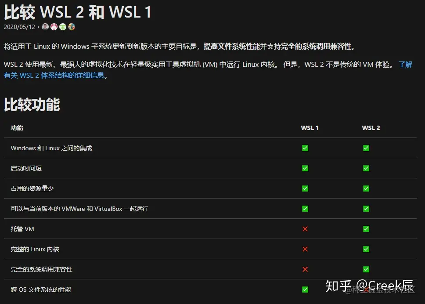
Task: Click the page title 比较 WSL 2 和 WSL 1
Action: tap(77, 12)
